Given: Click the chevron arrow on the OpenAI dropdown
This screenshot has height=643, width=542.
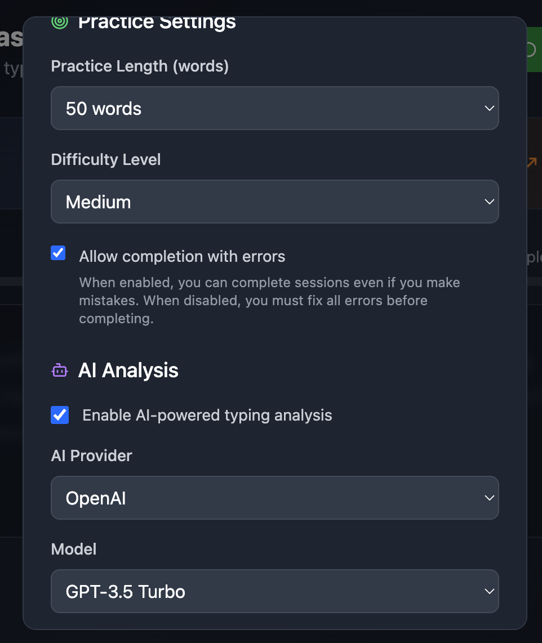Looking at the screenshot, I should tap(489, 498).
